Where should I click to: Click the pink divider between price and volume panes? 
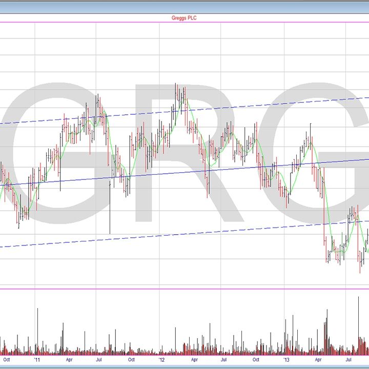point(184,289)
